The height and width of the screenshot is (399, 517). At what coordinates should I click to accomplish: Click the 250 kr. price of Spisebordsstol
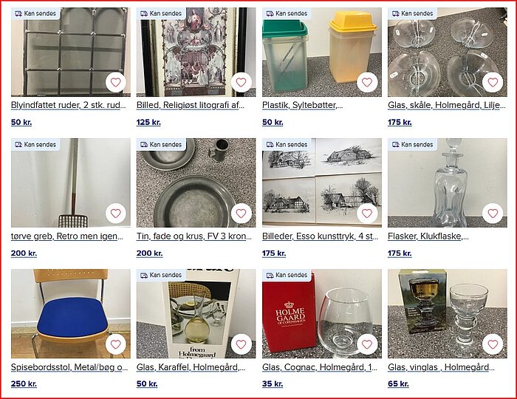tap(24, 383)
